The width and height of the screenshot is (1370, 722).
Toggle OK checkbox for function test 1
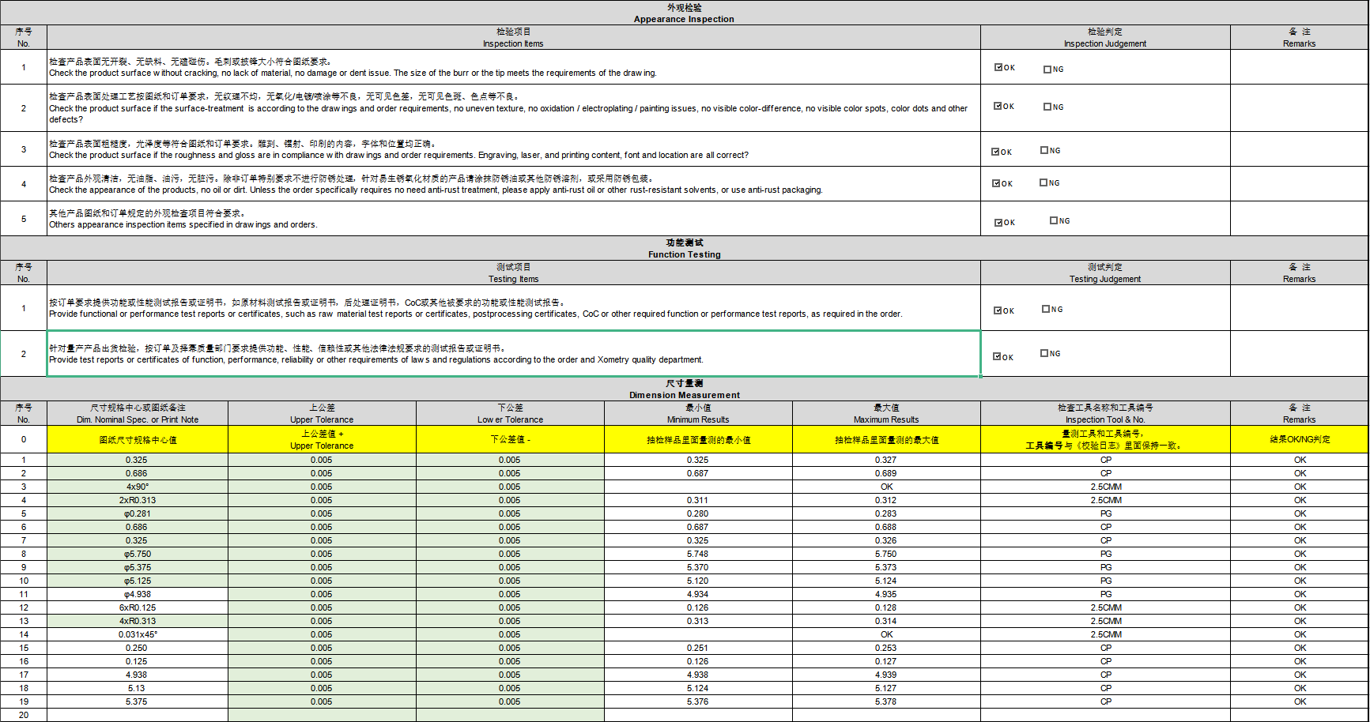[998, 310]
